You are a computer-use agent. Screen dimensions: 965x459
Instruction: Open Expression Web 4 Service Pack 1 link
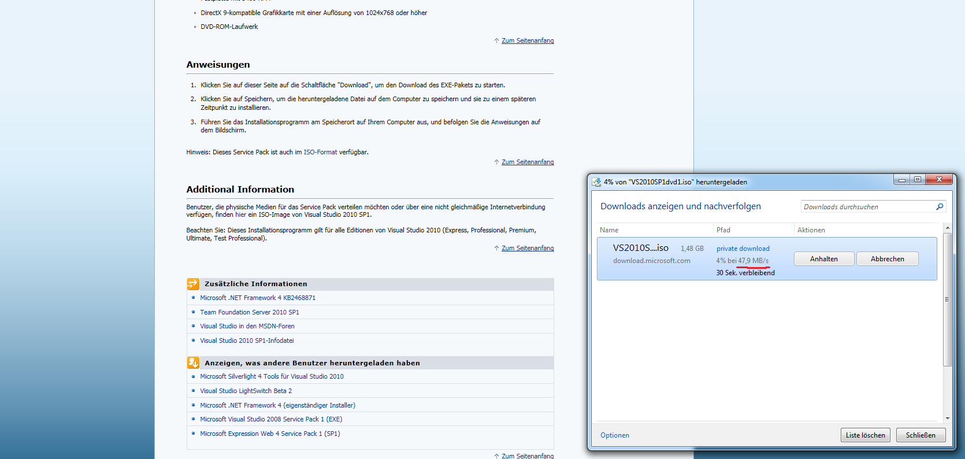(270, 434)
